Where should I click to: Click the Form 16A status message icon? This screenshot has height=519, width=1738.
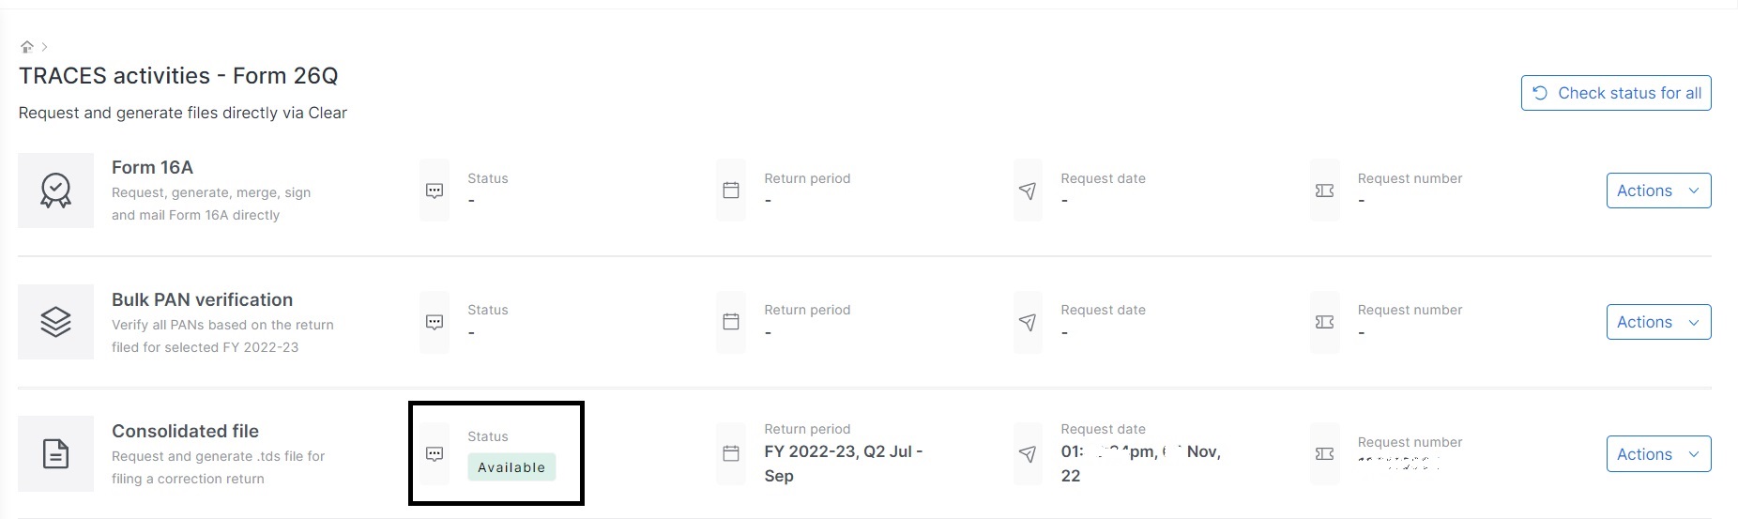[x=434, y=191]
